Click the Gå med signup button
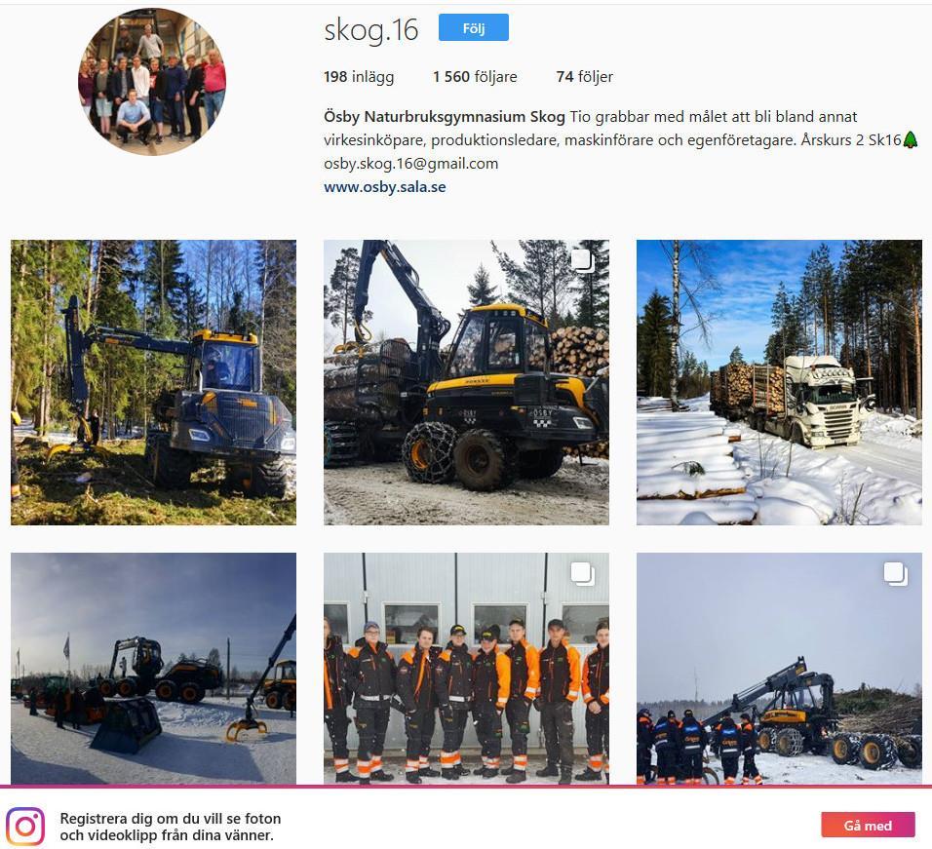The width and height of the screenshot is (932, 849). pyautogui.click(x=868, y=825)
